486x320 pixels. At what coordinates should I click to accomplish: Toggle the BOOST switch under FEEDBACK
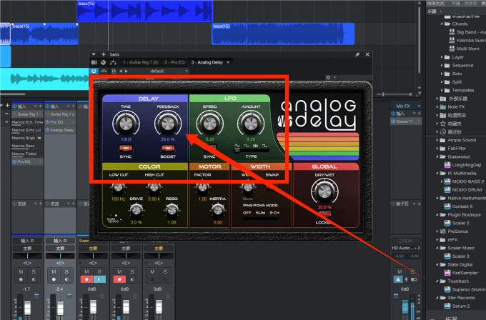(x=168, y=148)
